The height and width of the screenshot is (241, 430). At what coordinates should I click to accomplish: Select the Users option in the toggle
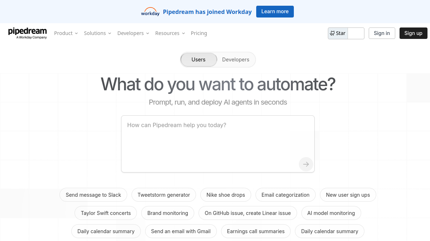pos(199,60)
